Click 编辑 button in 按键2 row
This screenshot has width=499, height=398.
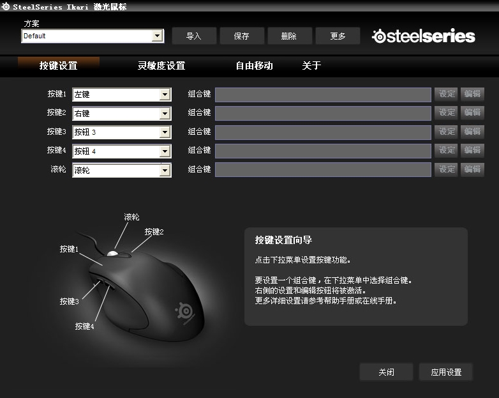pos(472,112)
